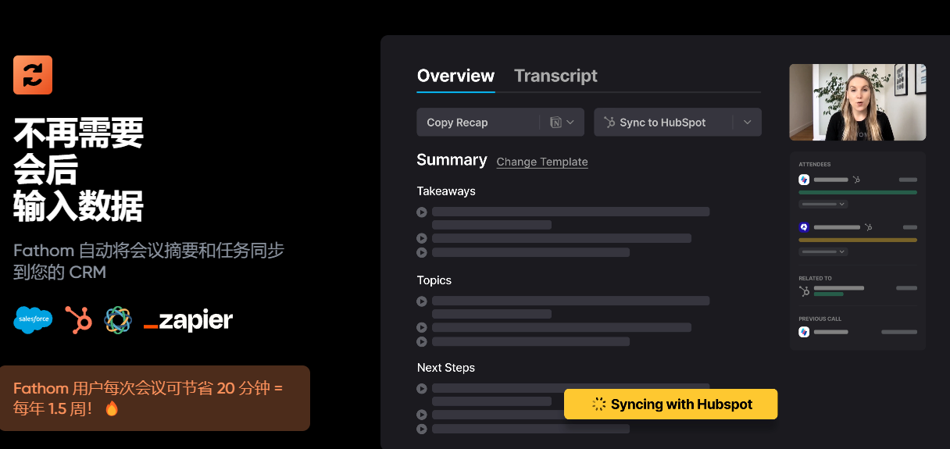Play the second Takeaways item

(x=422, y=238)
